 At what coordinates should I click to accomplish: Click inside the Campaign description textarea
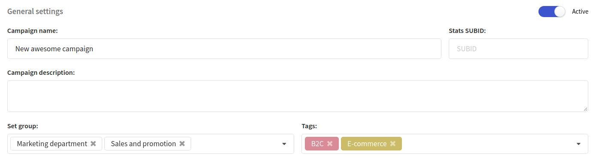pyautogui.click(x=298, y=96)
